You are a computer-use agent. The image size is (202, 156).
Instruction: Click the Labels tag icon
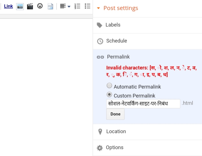tap(99, 25)
